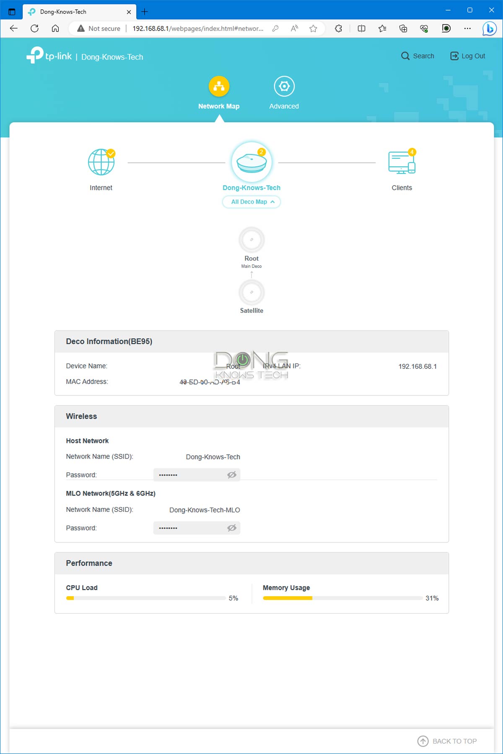Click the Log Out text link

click(x=473, y=56)
